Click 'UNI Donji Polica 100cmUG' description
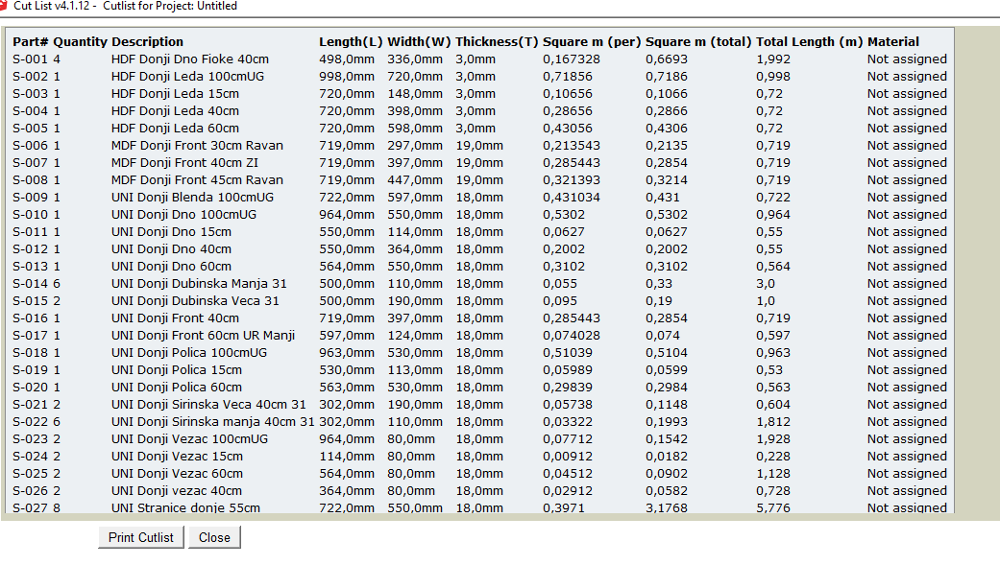 pyautogui.click(x=189, y=352)
